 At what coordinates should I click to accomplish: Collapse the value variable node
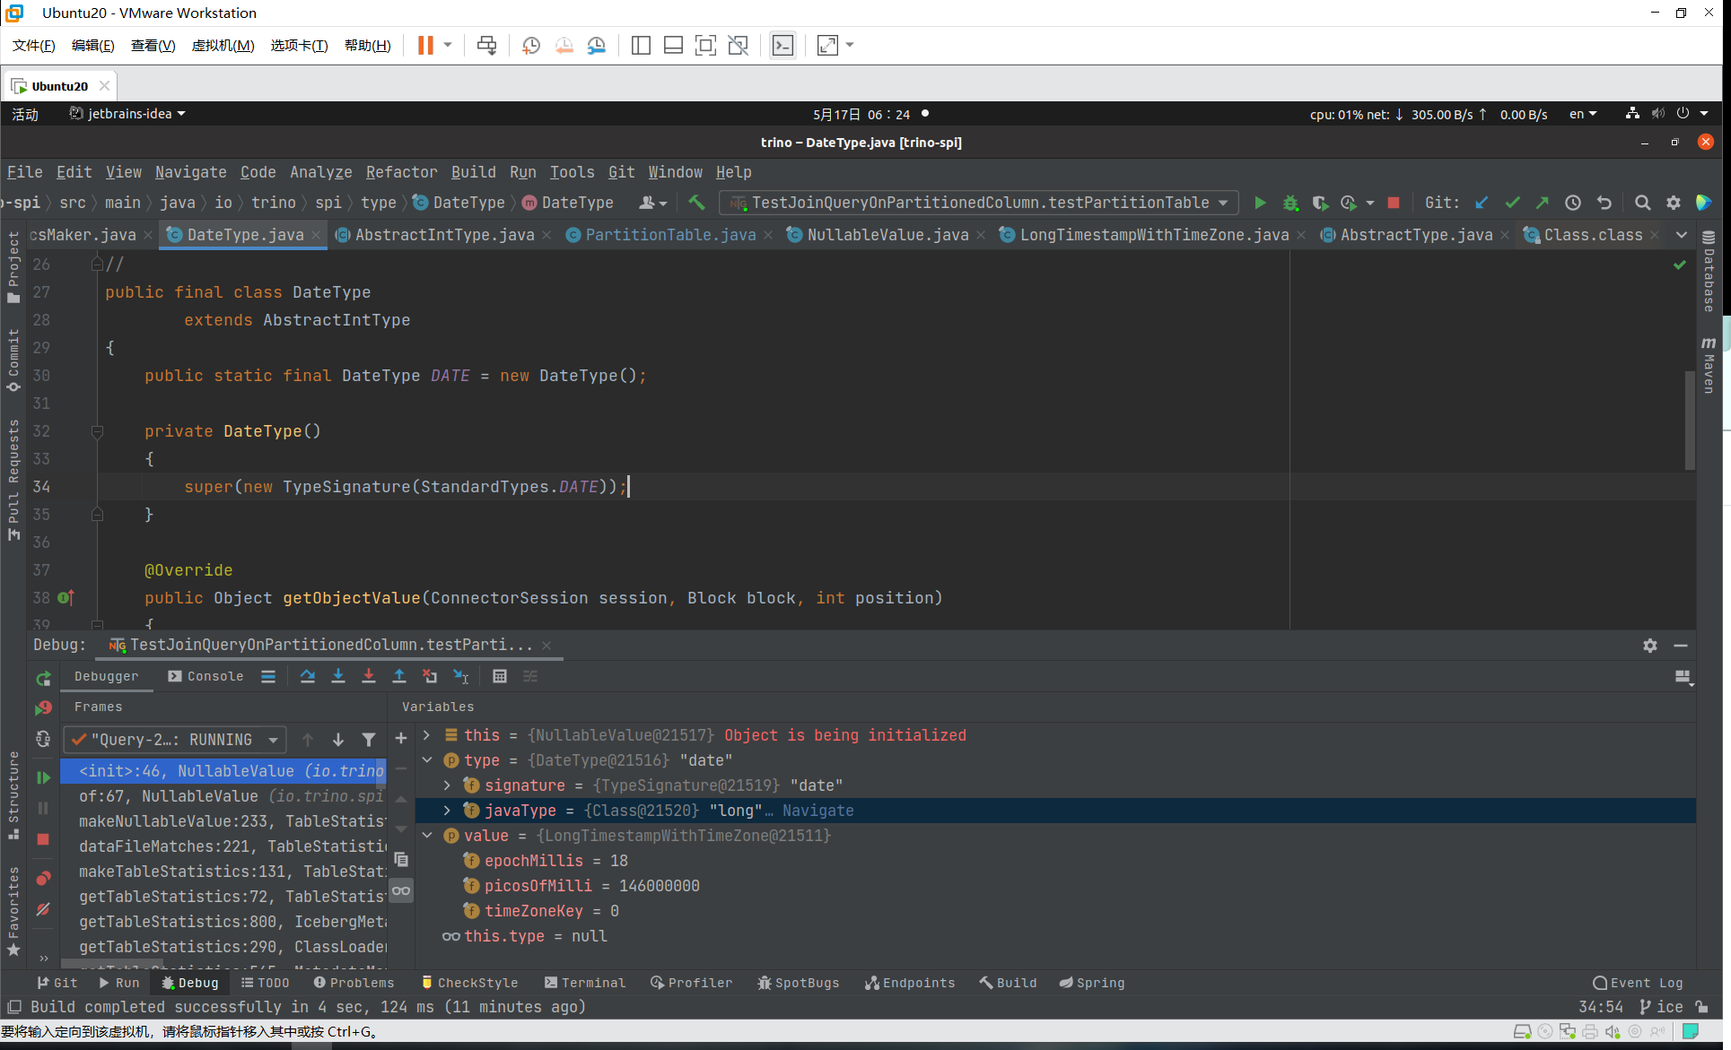pos(427,836)
